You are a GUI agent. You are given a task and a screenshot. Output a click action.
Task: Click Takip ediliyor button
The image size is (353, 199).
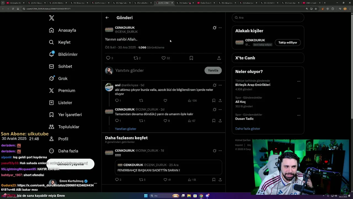pyautogui.click(x=288, y=43)
